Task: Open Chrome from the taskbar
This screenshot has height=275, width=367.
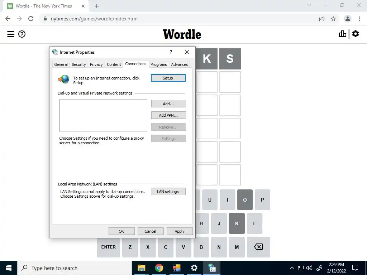Action: (159, 268)
